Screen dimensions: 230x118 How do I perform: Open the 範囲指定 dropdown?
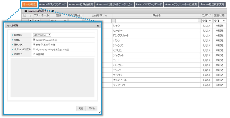pyautogui.click(x=42, y=35)
